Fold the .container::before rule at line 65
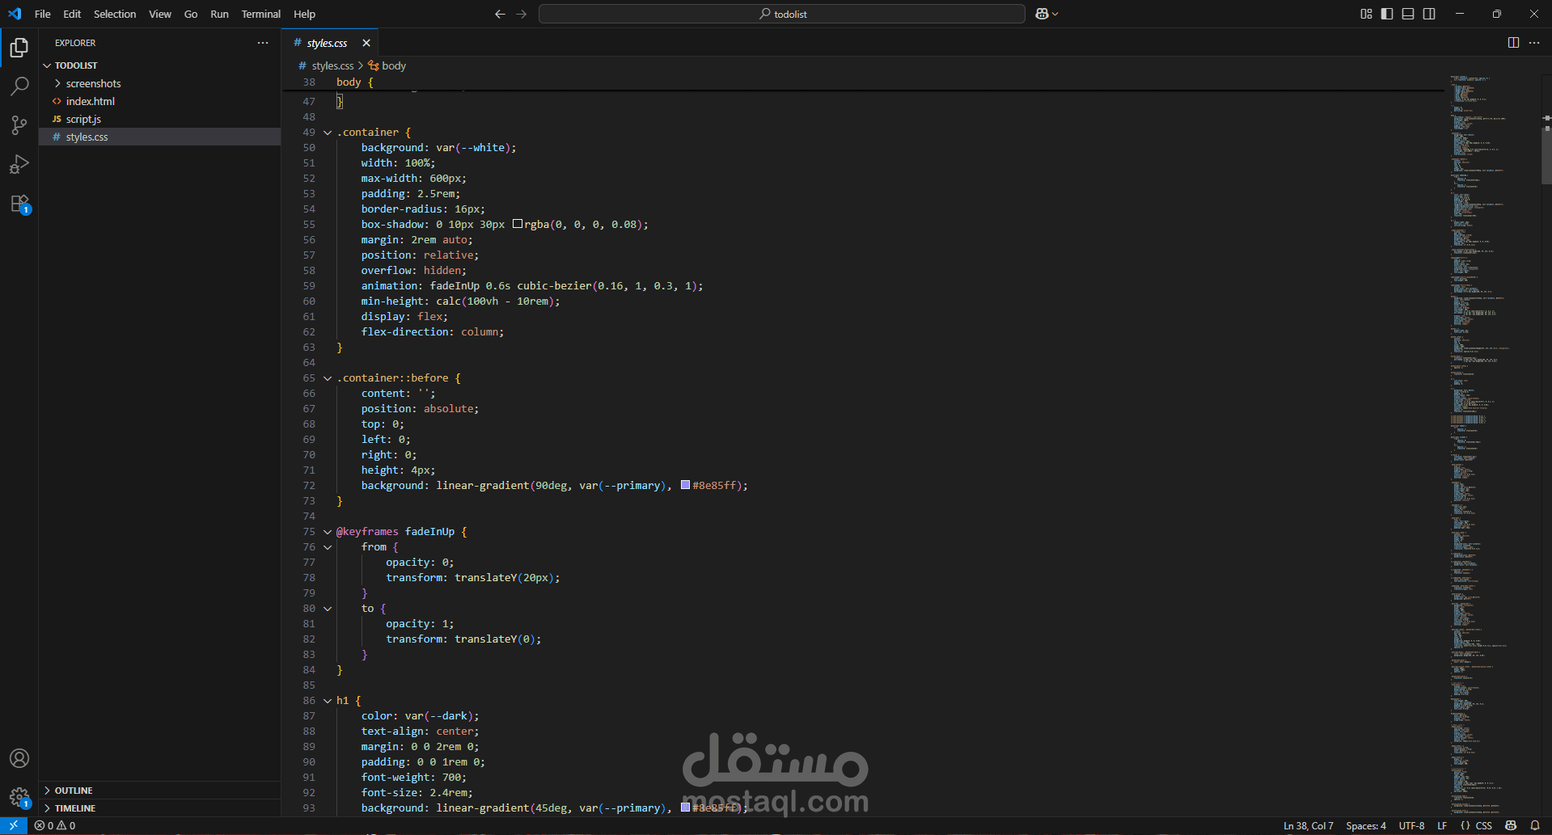 point(328,378)
